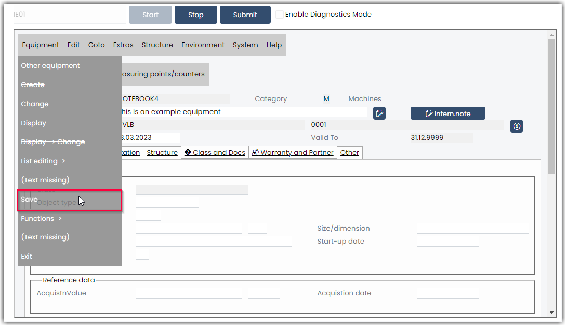Open the Other tab

[x=349, y=152]
